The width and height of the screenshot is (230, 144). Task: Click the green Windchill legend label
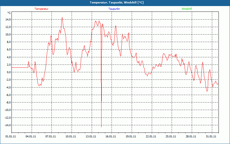tap(187, 9)
